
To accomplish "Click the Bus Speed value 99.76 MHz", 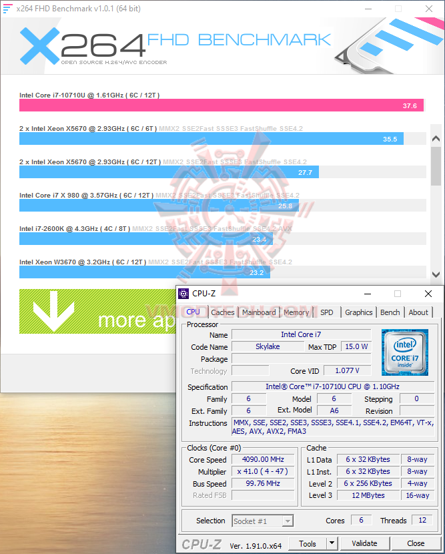I will (x=263, y=483).
